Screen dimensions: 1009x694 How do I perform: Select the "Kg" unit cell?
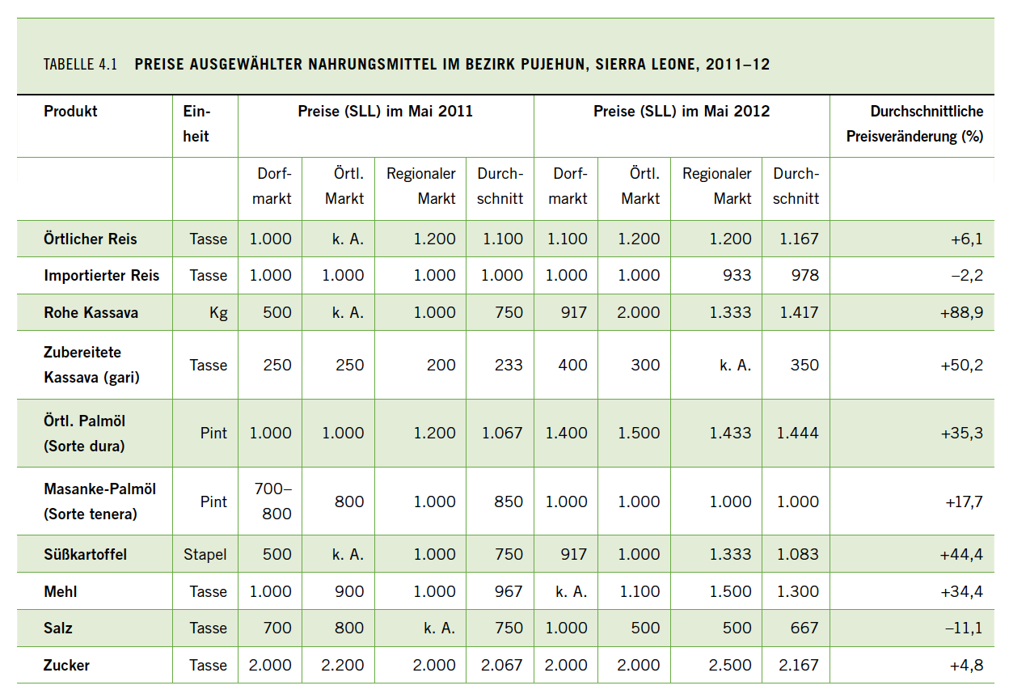tap(218, 312)
